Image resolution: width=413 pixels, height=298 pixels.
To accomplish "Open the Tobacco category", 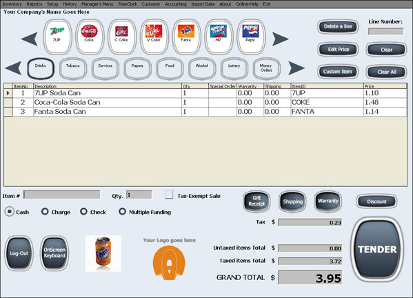I will 73,68.
